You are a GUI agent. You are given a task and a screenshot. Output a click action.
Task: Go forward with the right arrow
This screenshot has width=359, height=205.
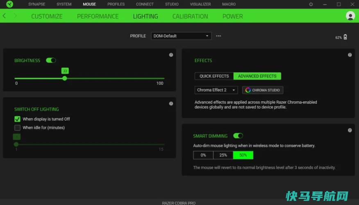pyautogui.click(x=15, y=16)
